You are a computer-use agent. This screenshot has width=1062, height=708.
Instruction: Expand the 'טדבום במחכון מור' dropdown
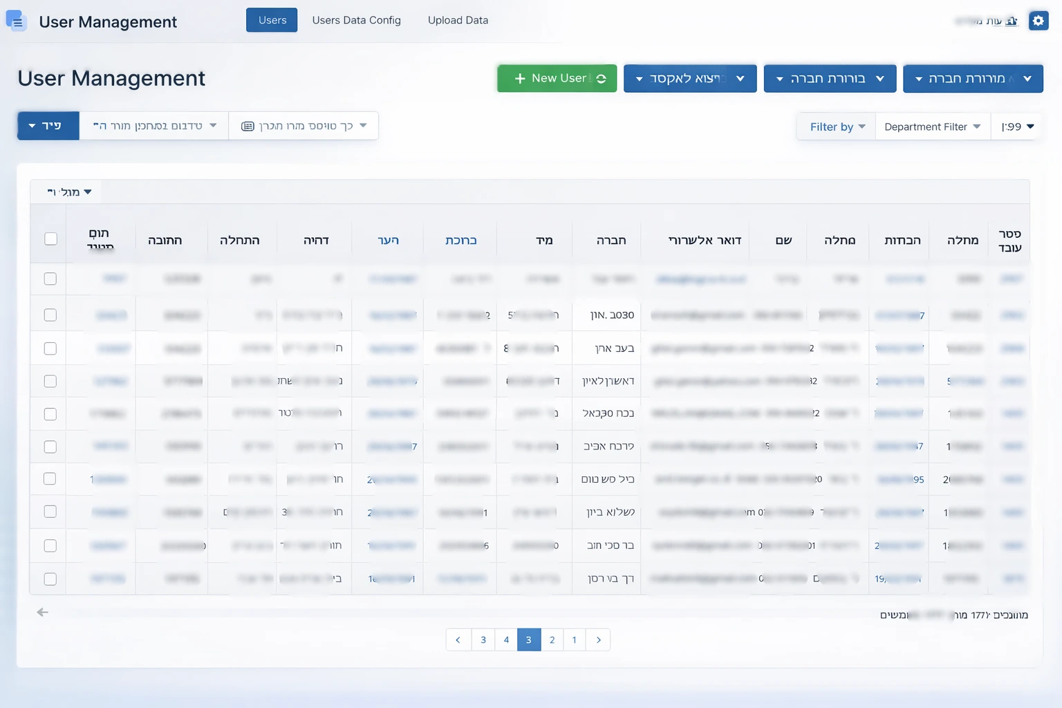point(154,126)
